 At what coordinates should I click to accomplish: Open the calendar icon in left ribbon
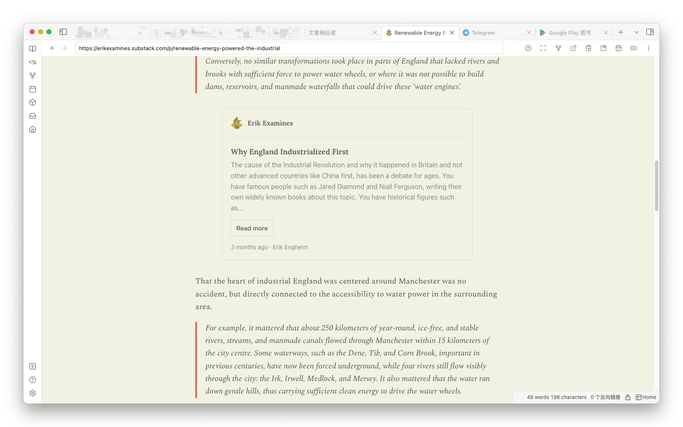[33, 89]
